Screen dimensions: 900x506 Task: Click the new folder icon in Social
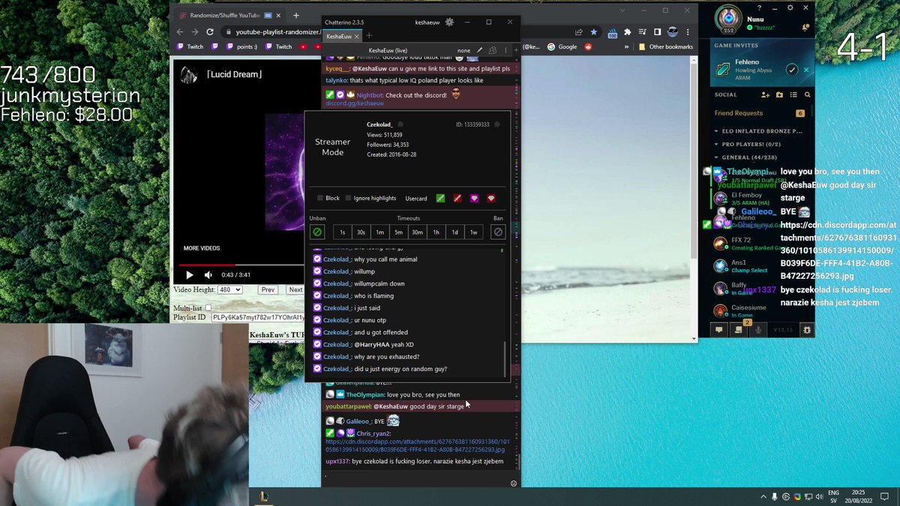pos(779,95)
